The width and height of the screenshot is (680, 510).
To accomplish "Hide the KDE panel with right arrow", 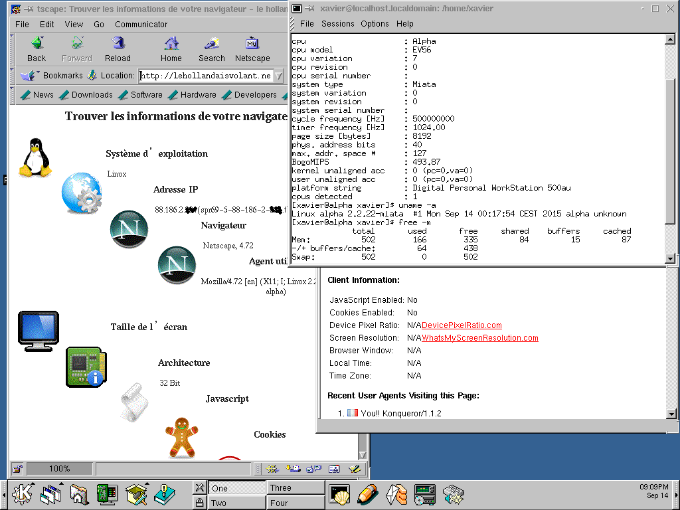I will [x=676, y=494].
